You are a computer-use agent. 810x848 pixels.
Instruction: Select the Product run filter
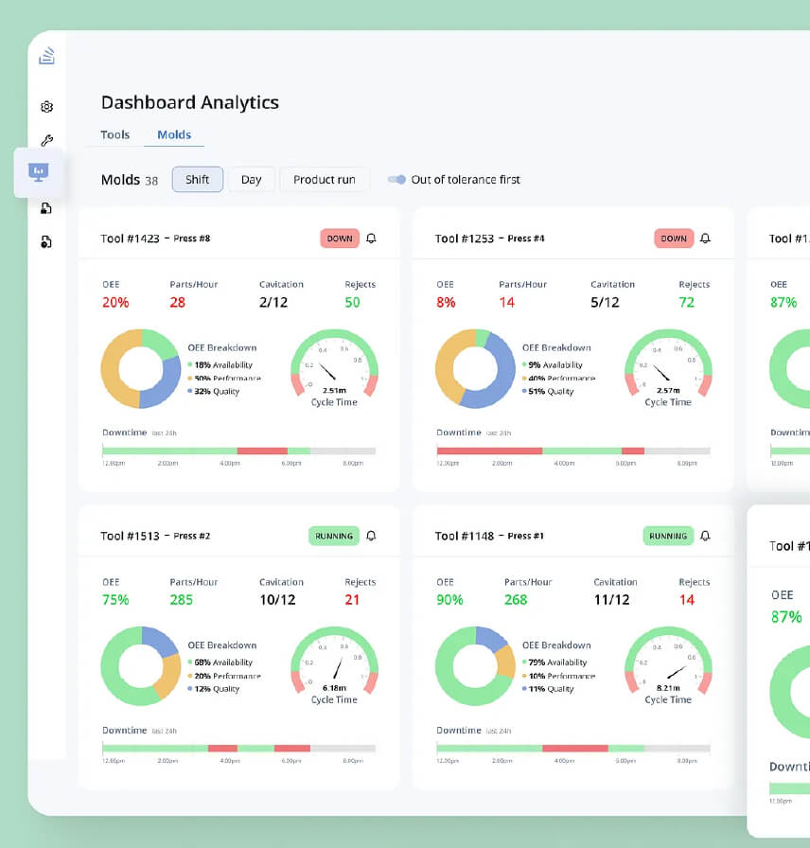pos(324,179)
